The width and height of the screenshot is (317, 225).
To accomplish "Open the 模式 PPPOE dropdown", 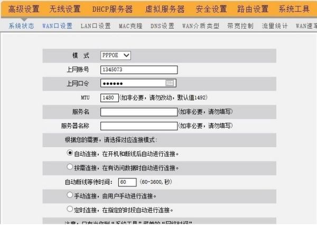I will click(x=116, y=55).
